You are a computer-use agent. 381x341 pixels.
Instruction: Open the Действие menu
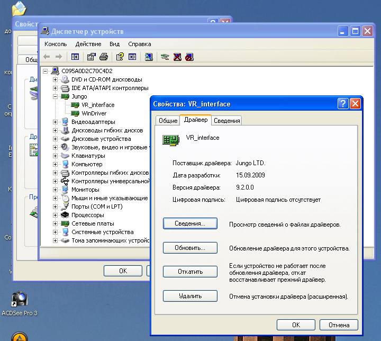(88, 44)
